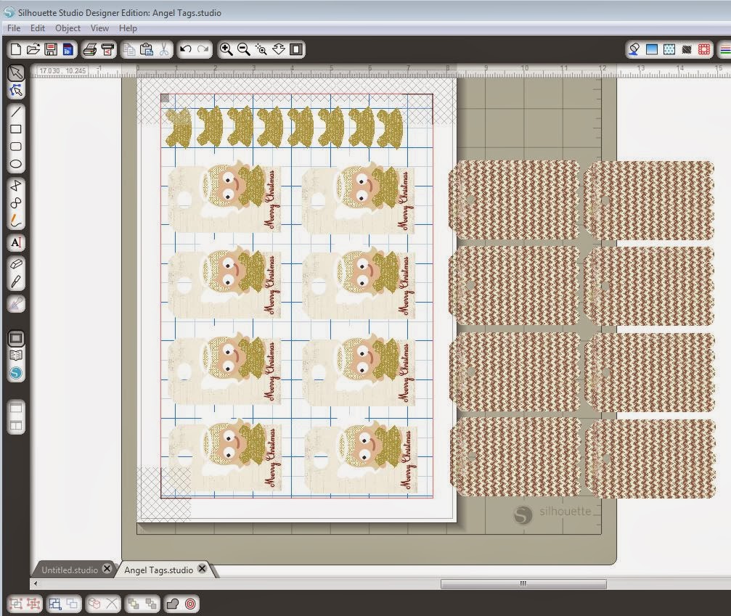
Task: Zoom in with plus magnifier
Action: click(226, 49)
